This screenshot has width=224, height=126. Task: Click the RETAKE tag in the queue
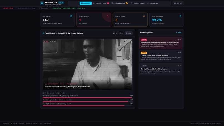pyautogui.click(x=144, y=39)
